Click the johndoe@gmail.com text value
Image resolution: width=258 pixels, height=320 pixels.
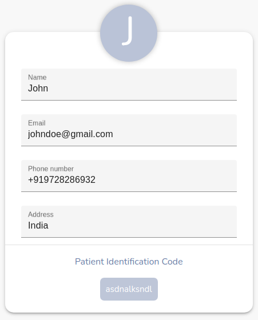click(70, 134)
